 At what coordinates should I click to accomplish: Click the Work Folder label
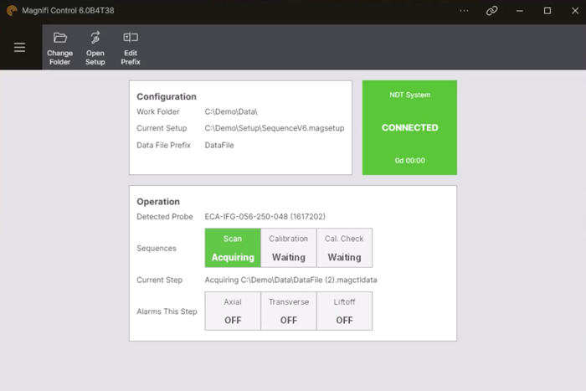(x=157, y=111)
